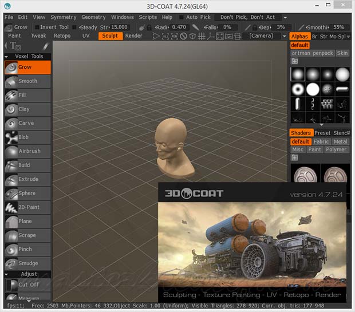Click the fit-to-view frame icon
The image size is (355, 312).
pos(219,36)
